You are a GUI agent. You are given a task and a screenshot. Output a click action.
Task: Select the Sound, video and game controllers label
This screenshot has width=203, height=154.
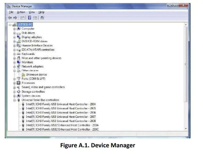43,87
